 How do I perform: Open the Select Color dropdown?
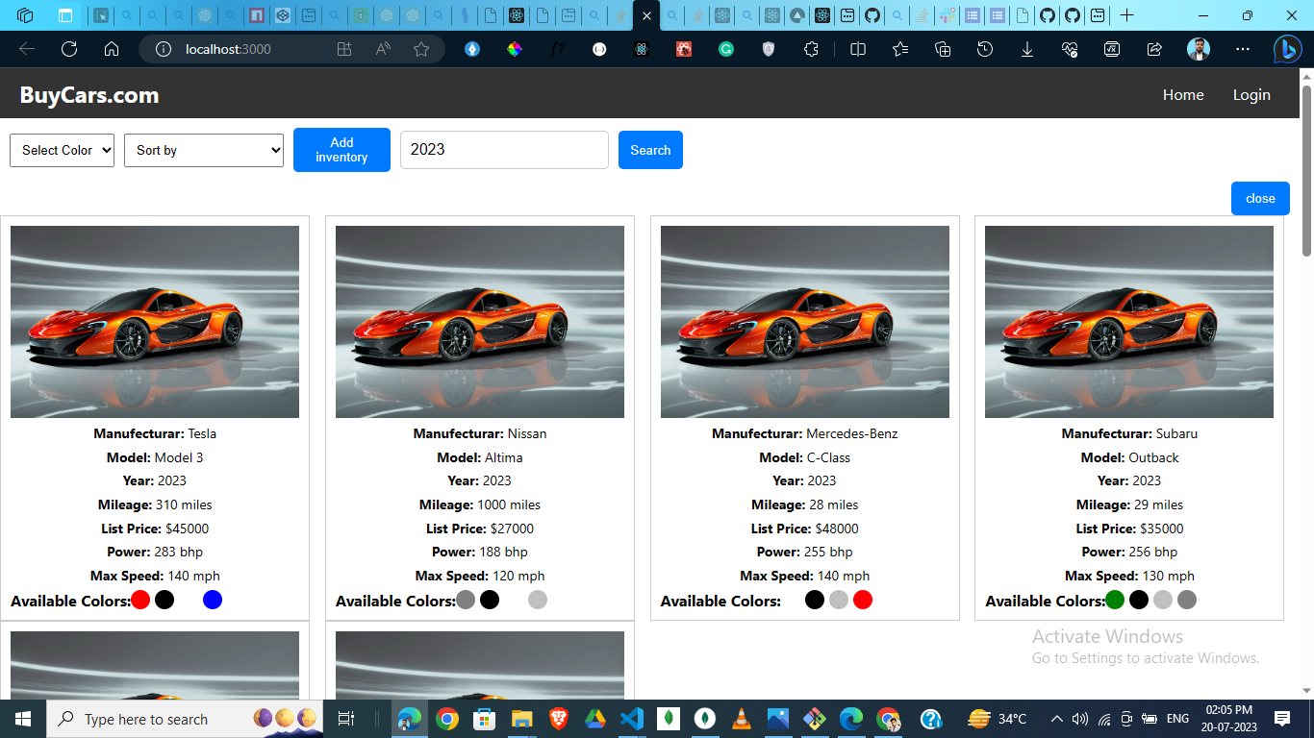click(x=62, y=150)
